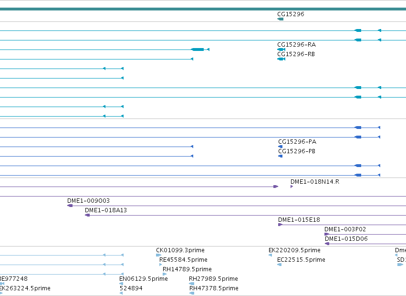This screenshot has width=406, height=296.
Task: Click the CG15296-PB protein label
Action: (x=297, y=151)
